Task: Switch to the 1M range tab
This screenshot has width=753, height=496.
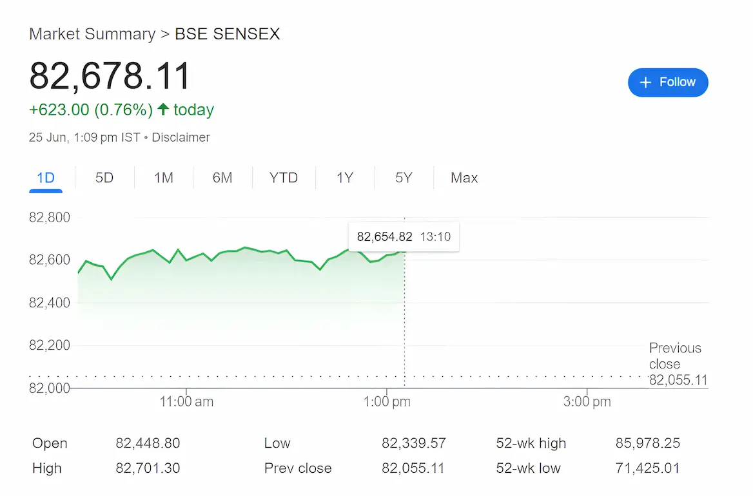Action: (x=163, y=178)
